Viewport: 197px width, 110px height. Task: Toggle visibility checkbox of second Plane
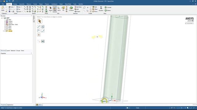[x=5, y=28]
